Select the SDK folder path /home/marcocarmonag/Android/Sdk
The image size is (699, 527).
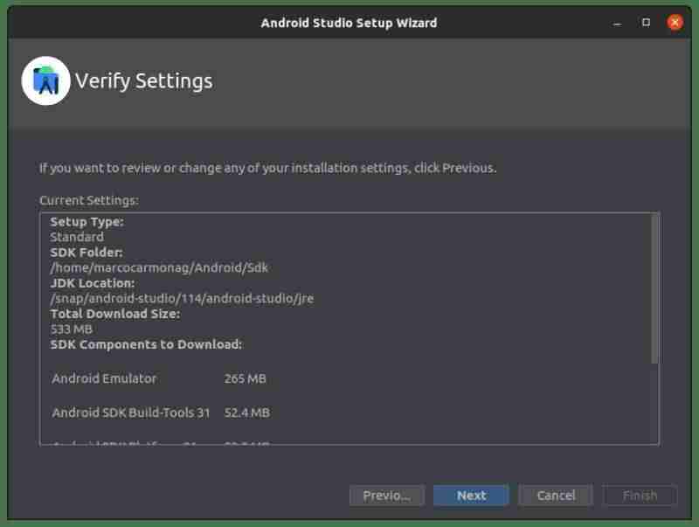point(159,267)
